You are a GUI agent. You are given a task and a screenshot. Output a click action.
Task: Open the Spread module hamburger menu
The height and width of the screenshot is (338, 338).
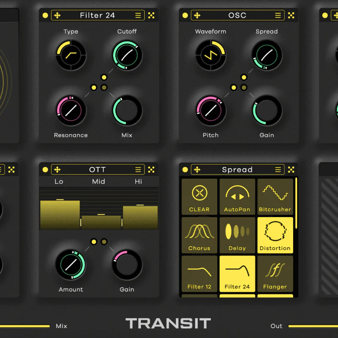pyautogui.click(x=278, y=170)
